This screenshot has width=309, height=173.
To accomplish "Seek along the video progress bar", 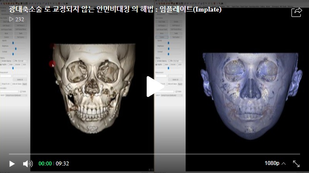I will coord(154,154).
